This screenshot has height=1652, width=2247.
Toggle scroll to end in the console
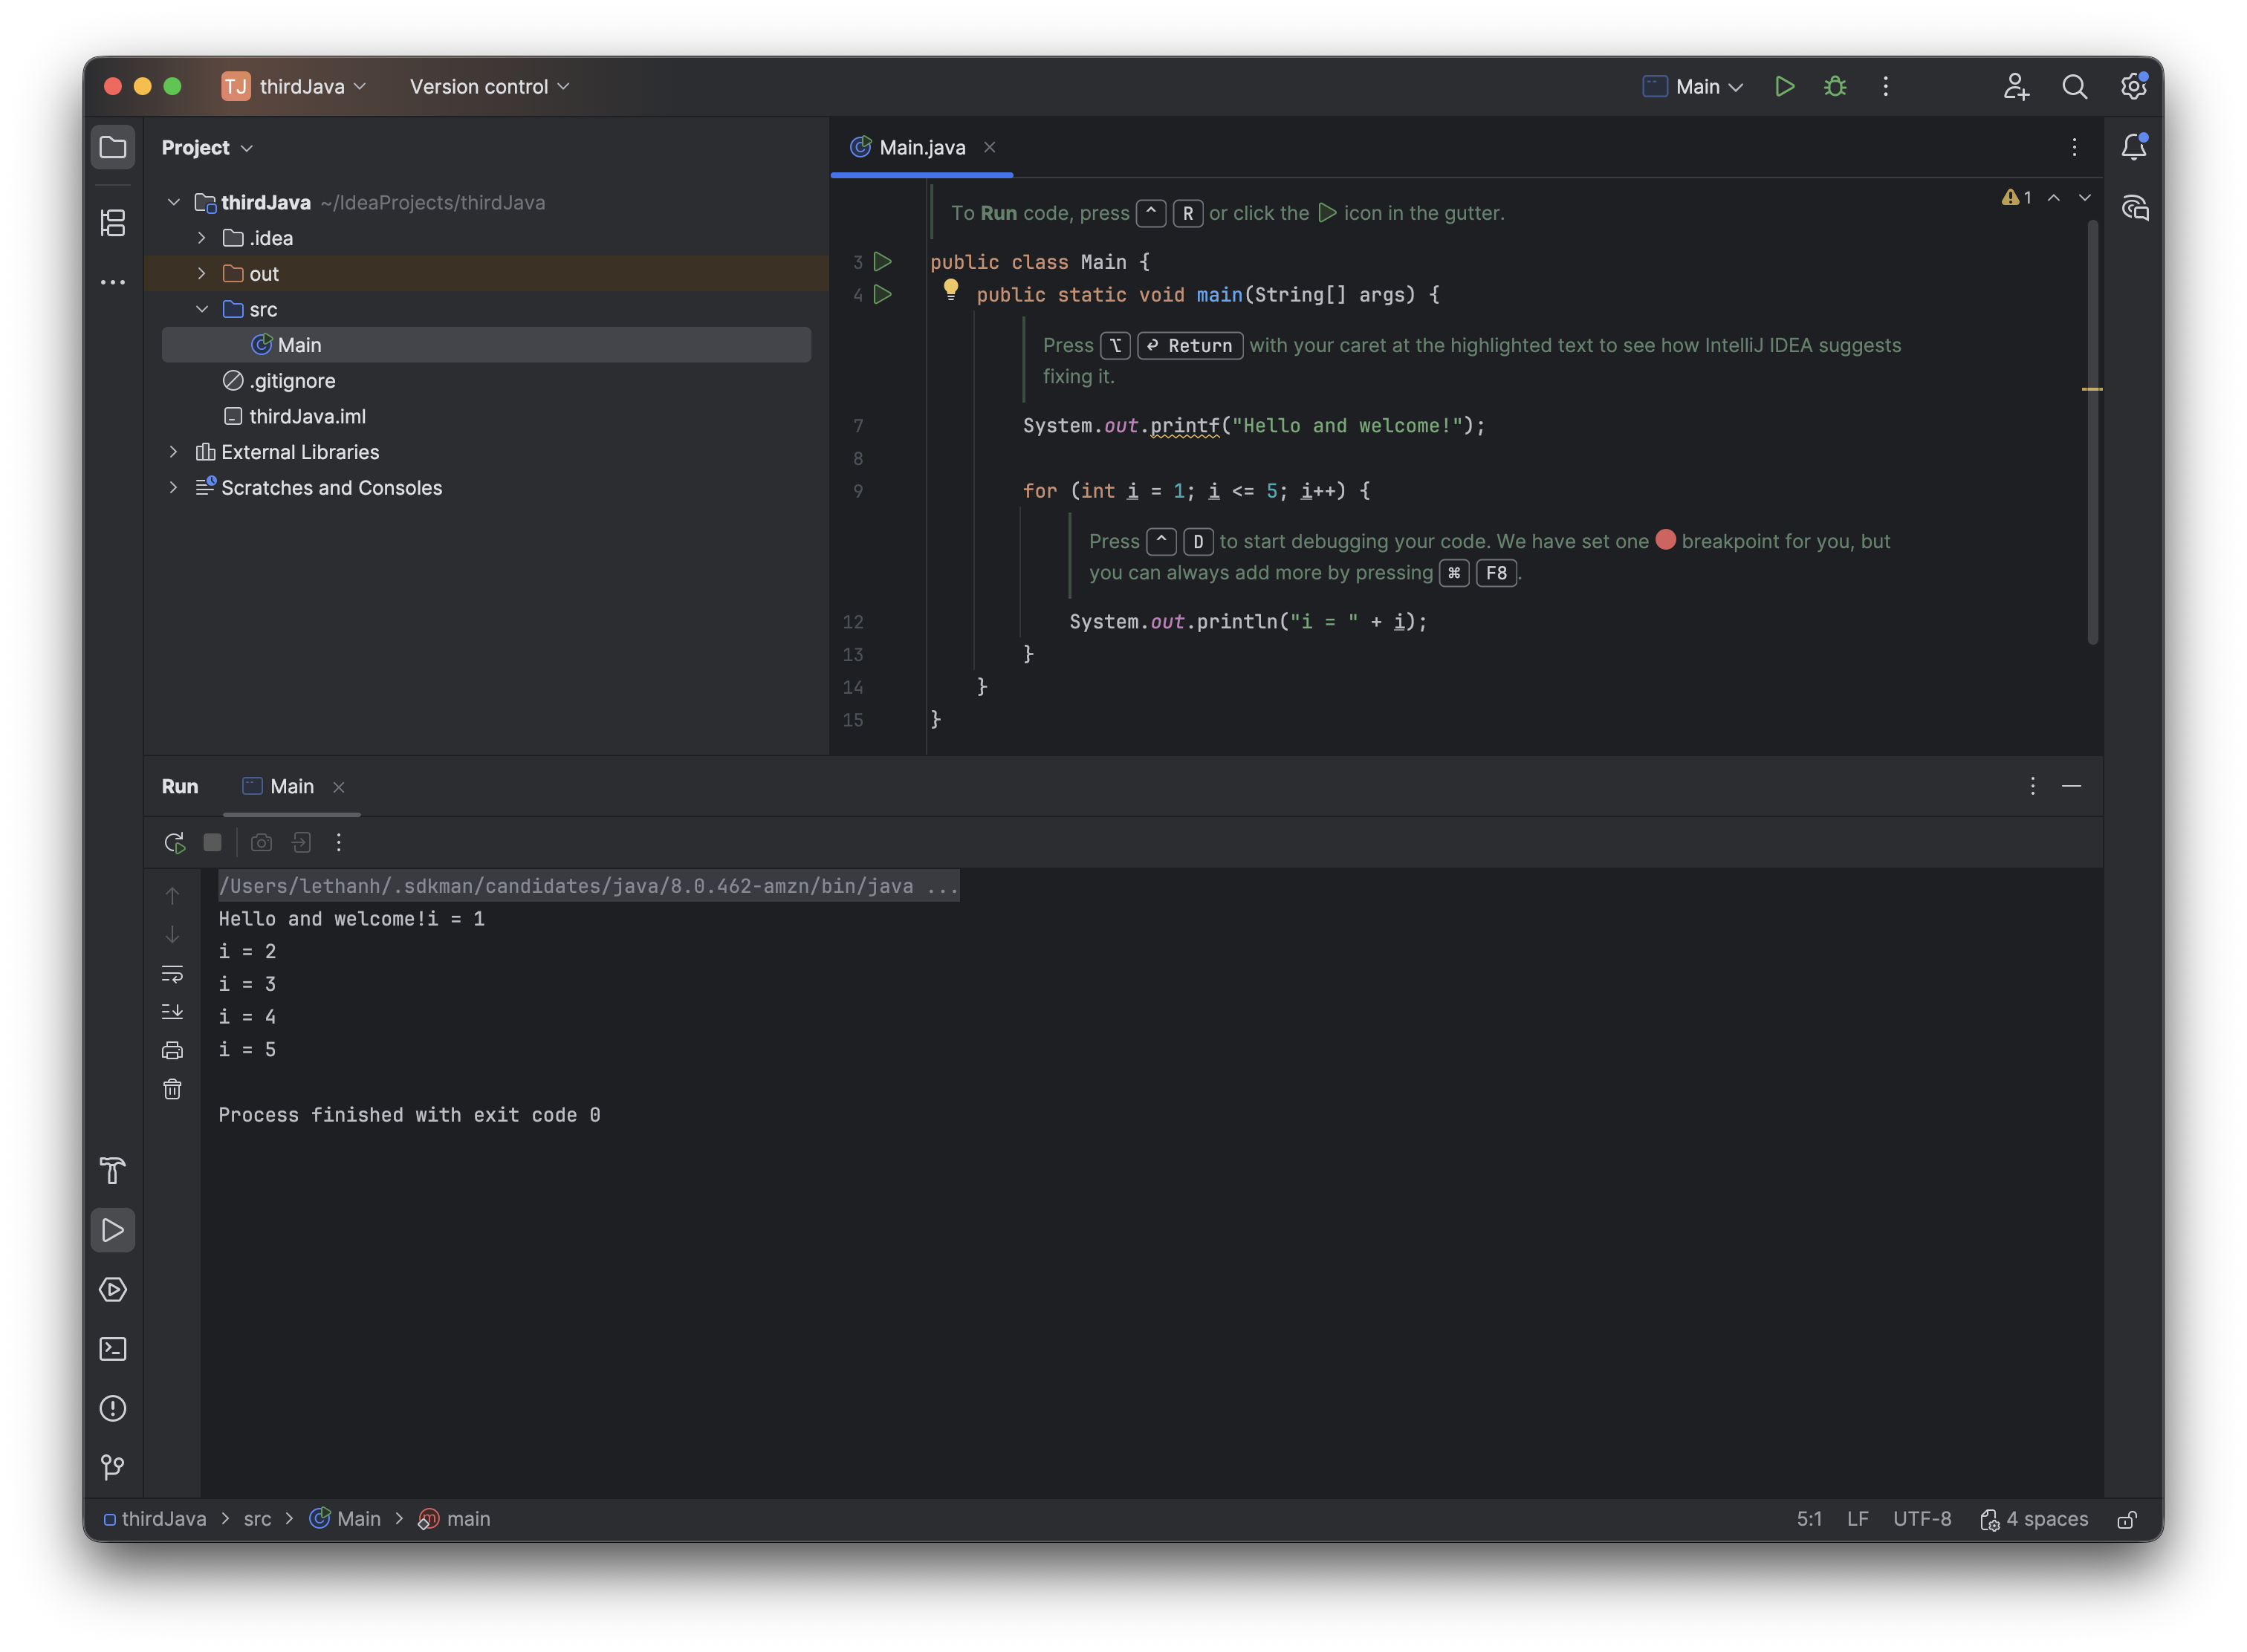172,1011
